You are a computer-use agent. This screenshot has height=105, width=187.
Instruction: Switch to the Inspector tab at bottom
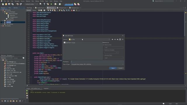46,88
